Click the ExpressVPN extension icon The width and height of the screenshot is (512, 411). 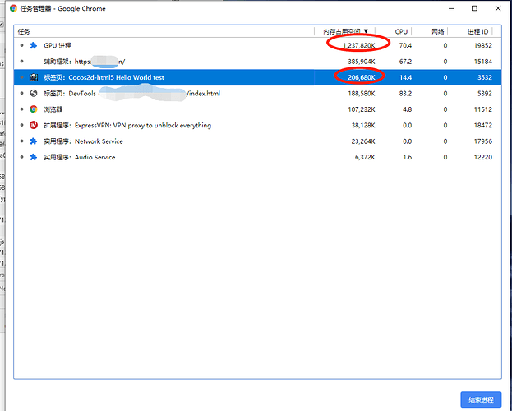[x=34, y=125]
